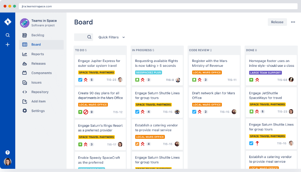The image size is (301, 172).
Task: Open the more options ellipsis menu
Action: pos(293,22)
